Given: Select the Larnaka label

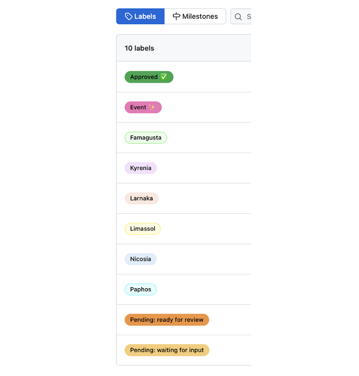Looking at the screenshot, I should 141,198.
